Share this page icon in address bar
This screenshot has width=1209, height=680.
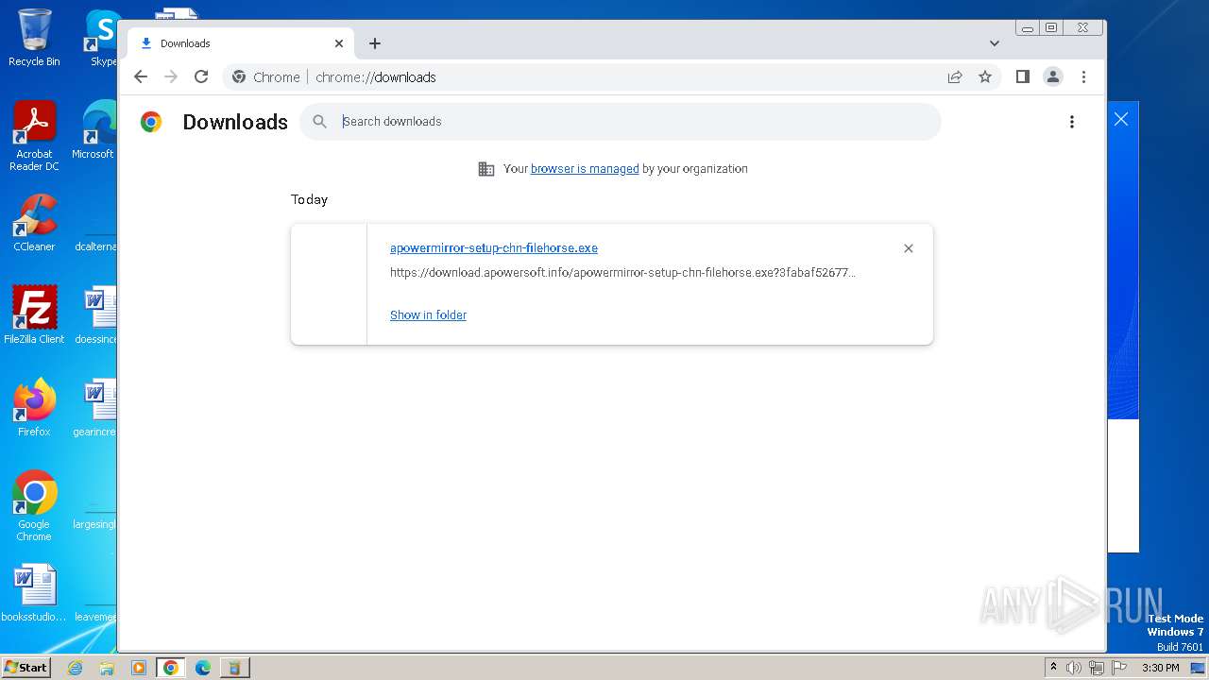(955, 77)
